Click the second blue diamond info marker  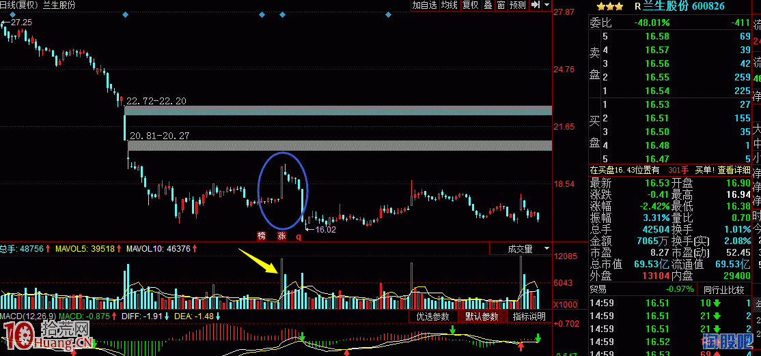click(x=126, y=15)
